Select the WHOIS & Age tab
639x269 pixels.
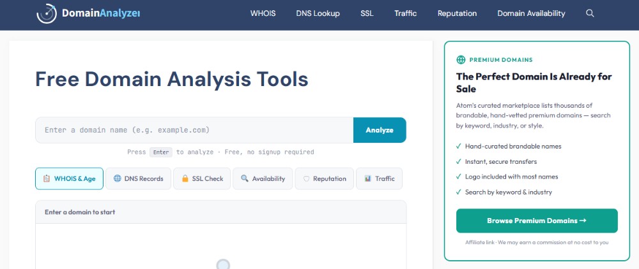(69, 178)
